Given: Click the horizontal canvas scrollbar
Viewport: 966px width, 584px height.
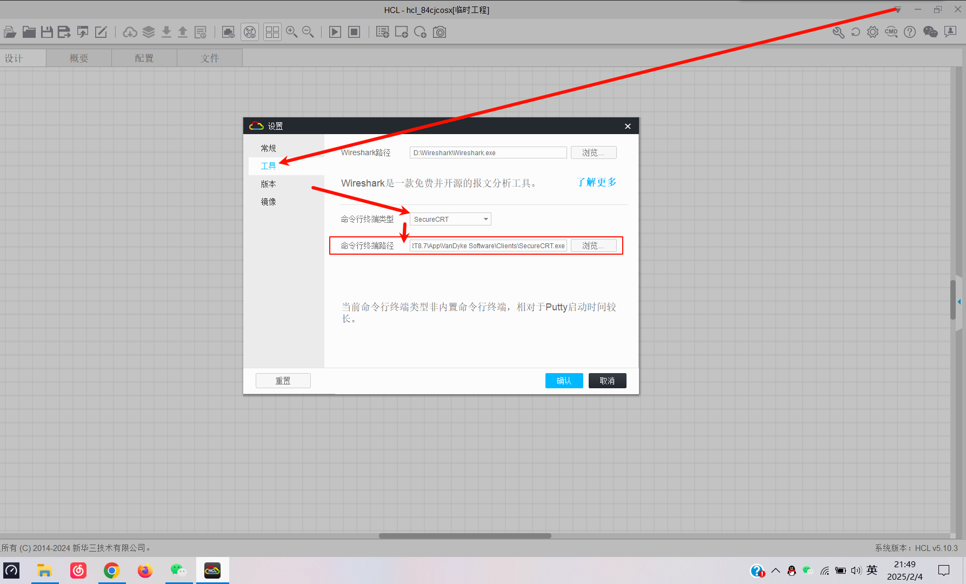Looking at the screenshot, I should pos(465,536).
